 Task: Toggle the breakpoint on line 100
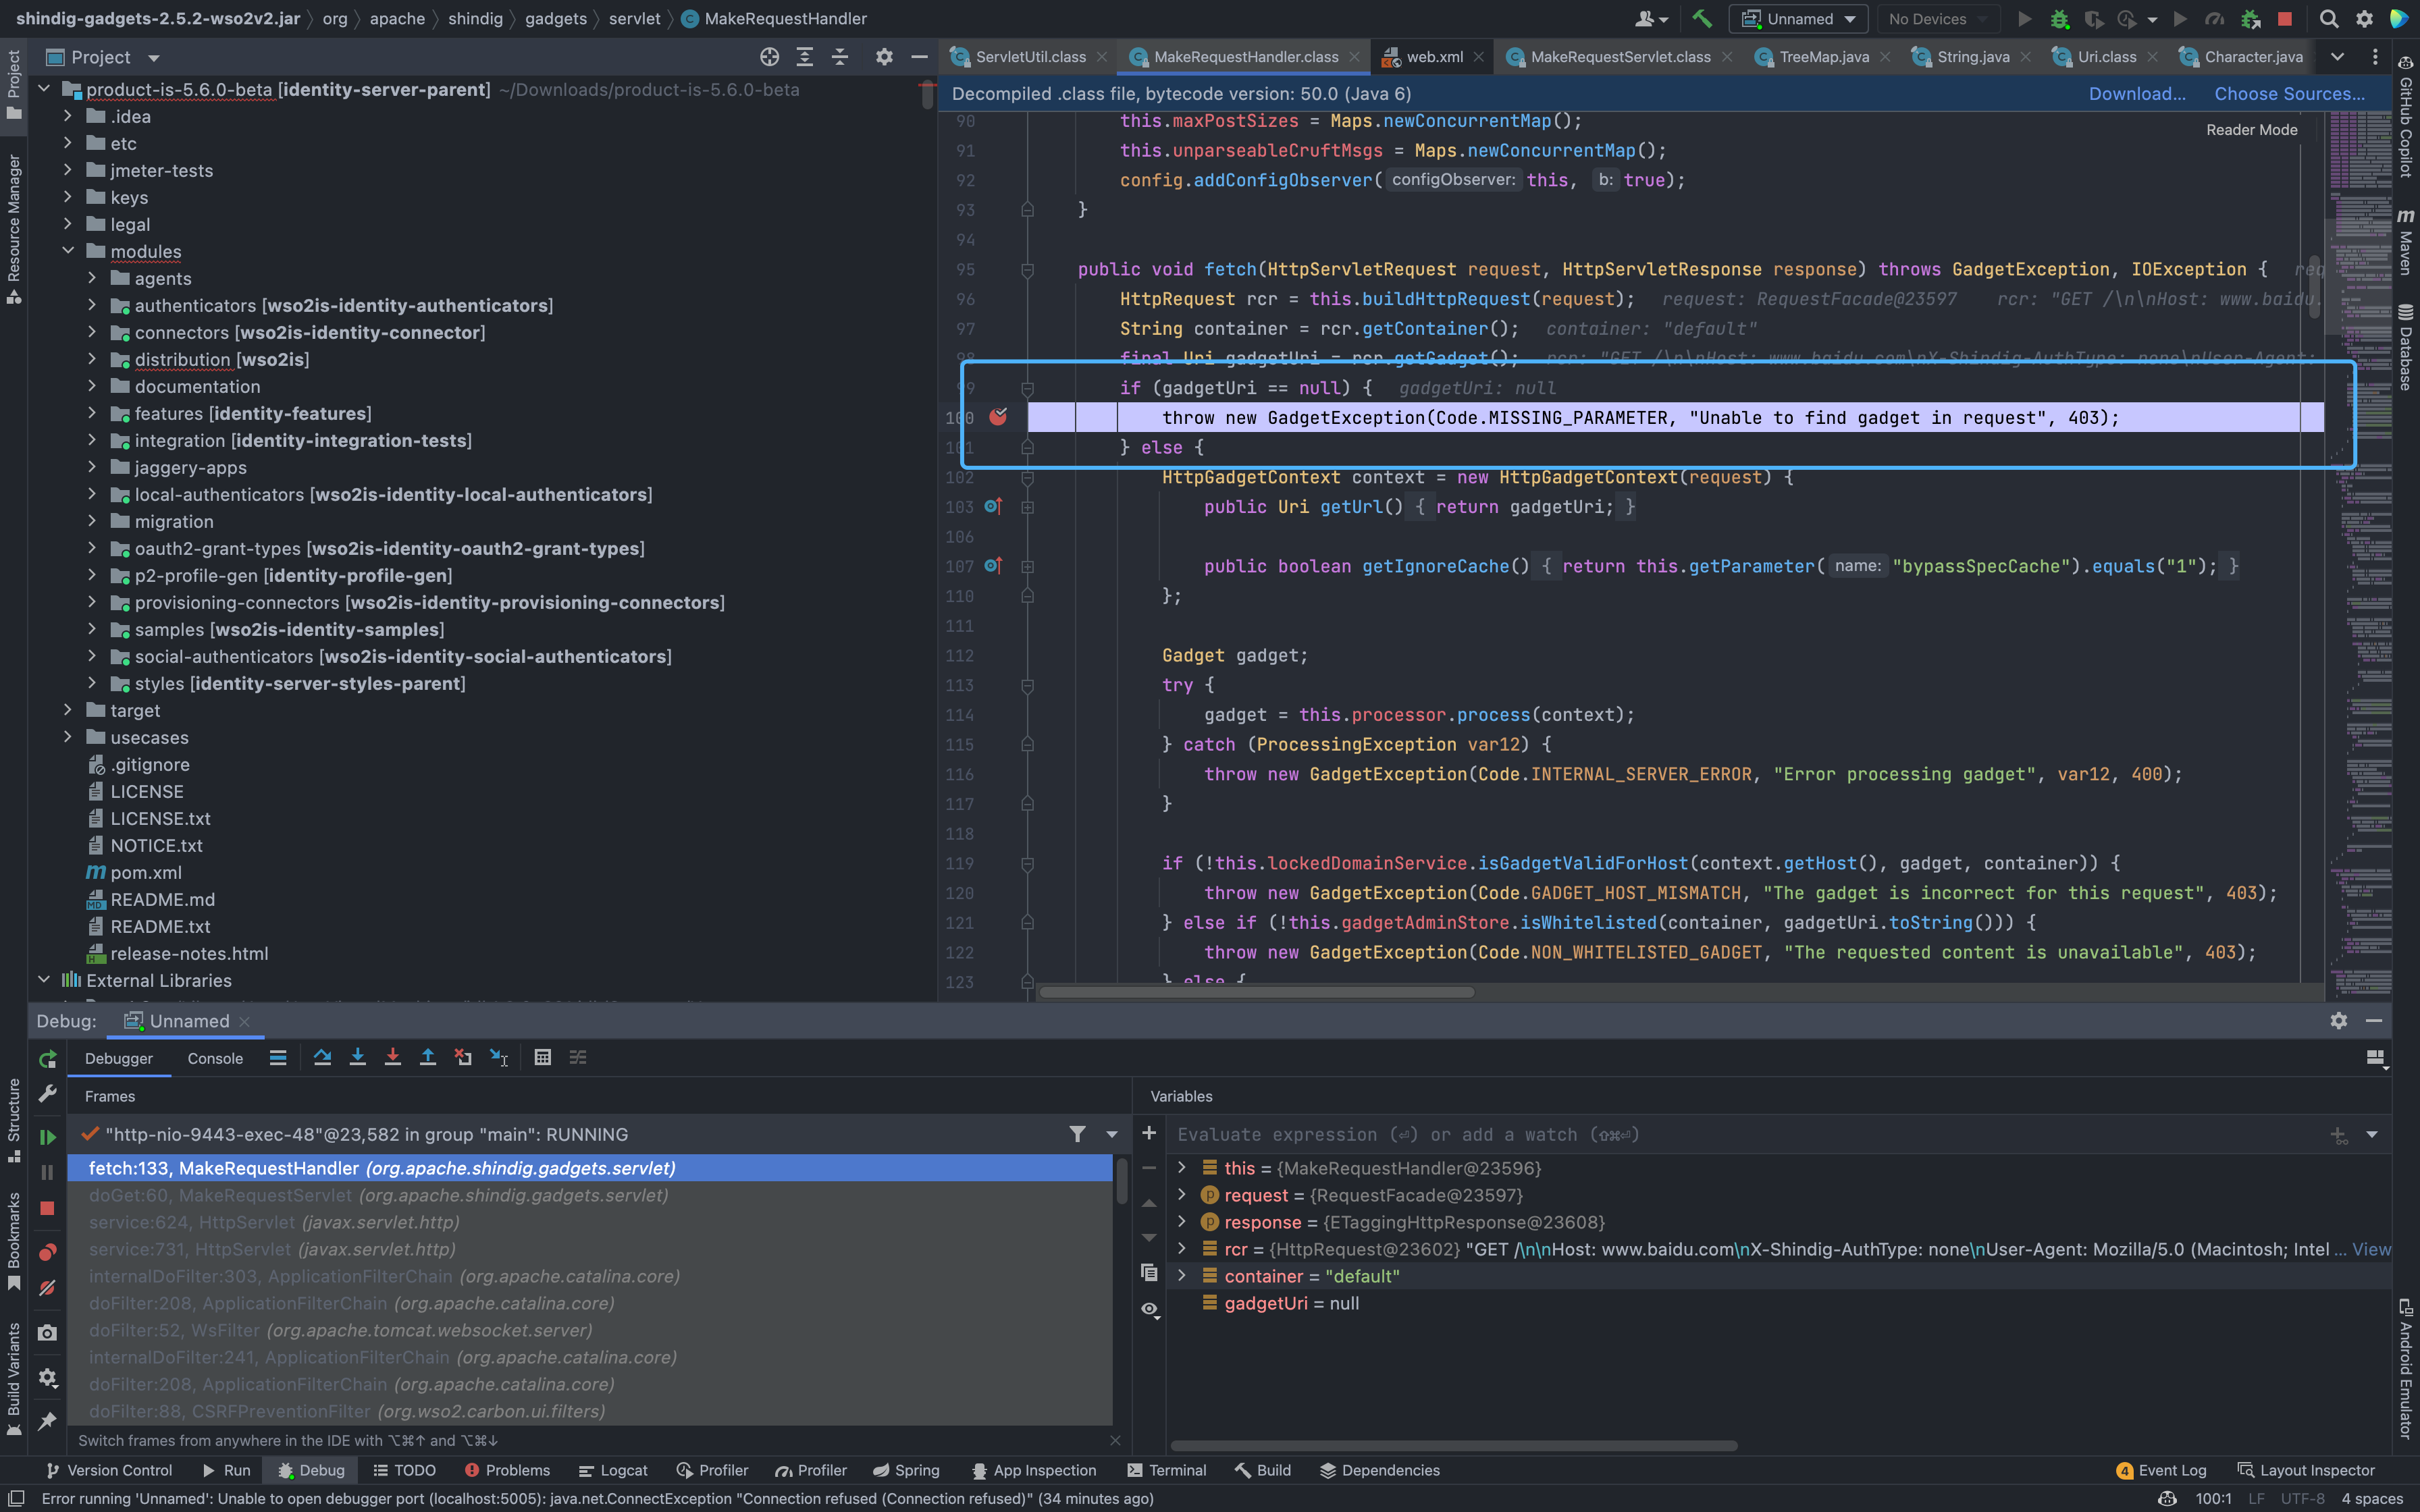(x=998, y=417)
